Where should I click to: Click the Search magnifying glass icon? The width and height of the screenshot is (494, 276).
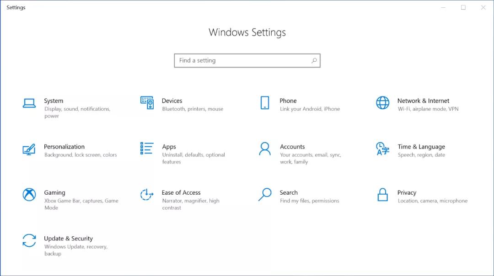pyautogui.click(x=264, y=195)
